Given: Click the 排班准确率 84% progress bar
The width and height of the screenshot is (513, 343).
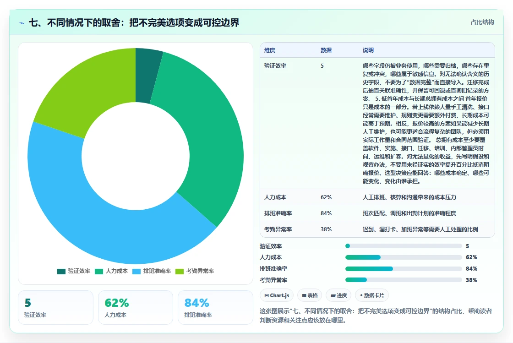Looking at the screenshot, I should coord(404,269).
